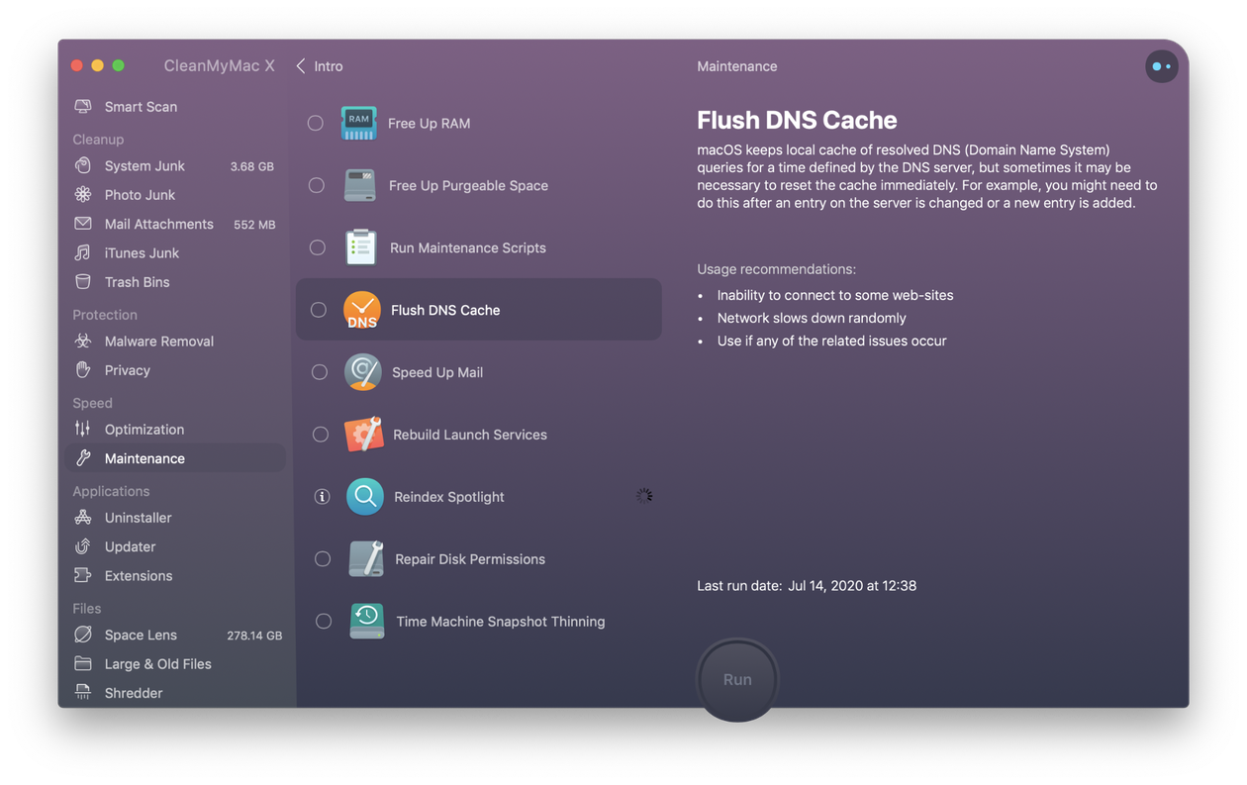Click the Space Lens icon
1247x785 pixels.
tap(83, 635)
